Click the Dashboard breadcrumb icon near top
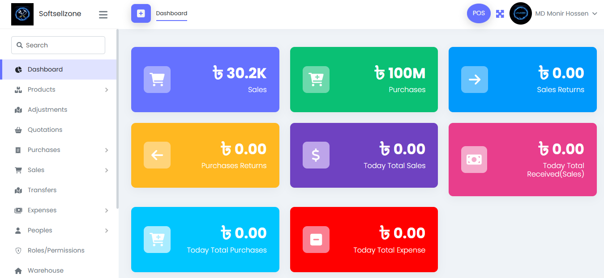Screen dimensions: 604x278 click(x=141, y=13)
